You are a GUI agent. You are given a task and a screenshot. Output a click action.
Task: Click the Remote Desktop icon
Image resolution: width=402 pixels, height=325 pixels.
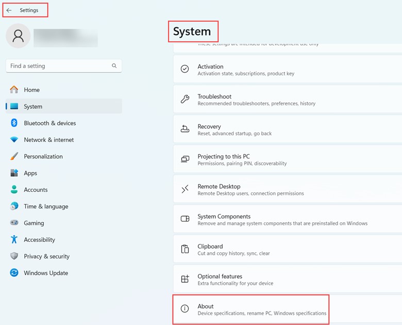185,189
